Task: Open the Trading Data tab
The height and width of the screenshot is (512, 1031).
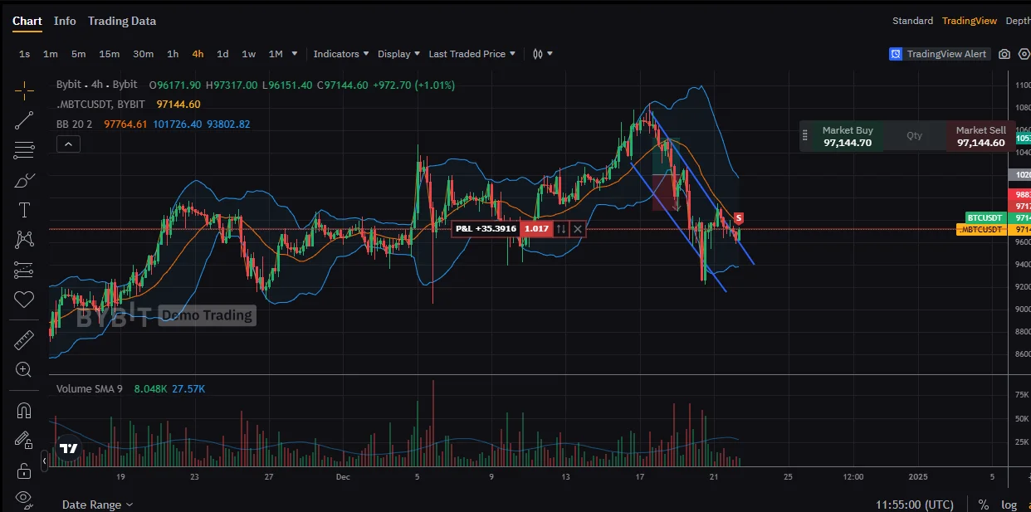Action: [122, 21]
